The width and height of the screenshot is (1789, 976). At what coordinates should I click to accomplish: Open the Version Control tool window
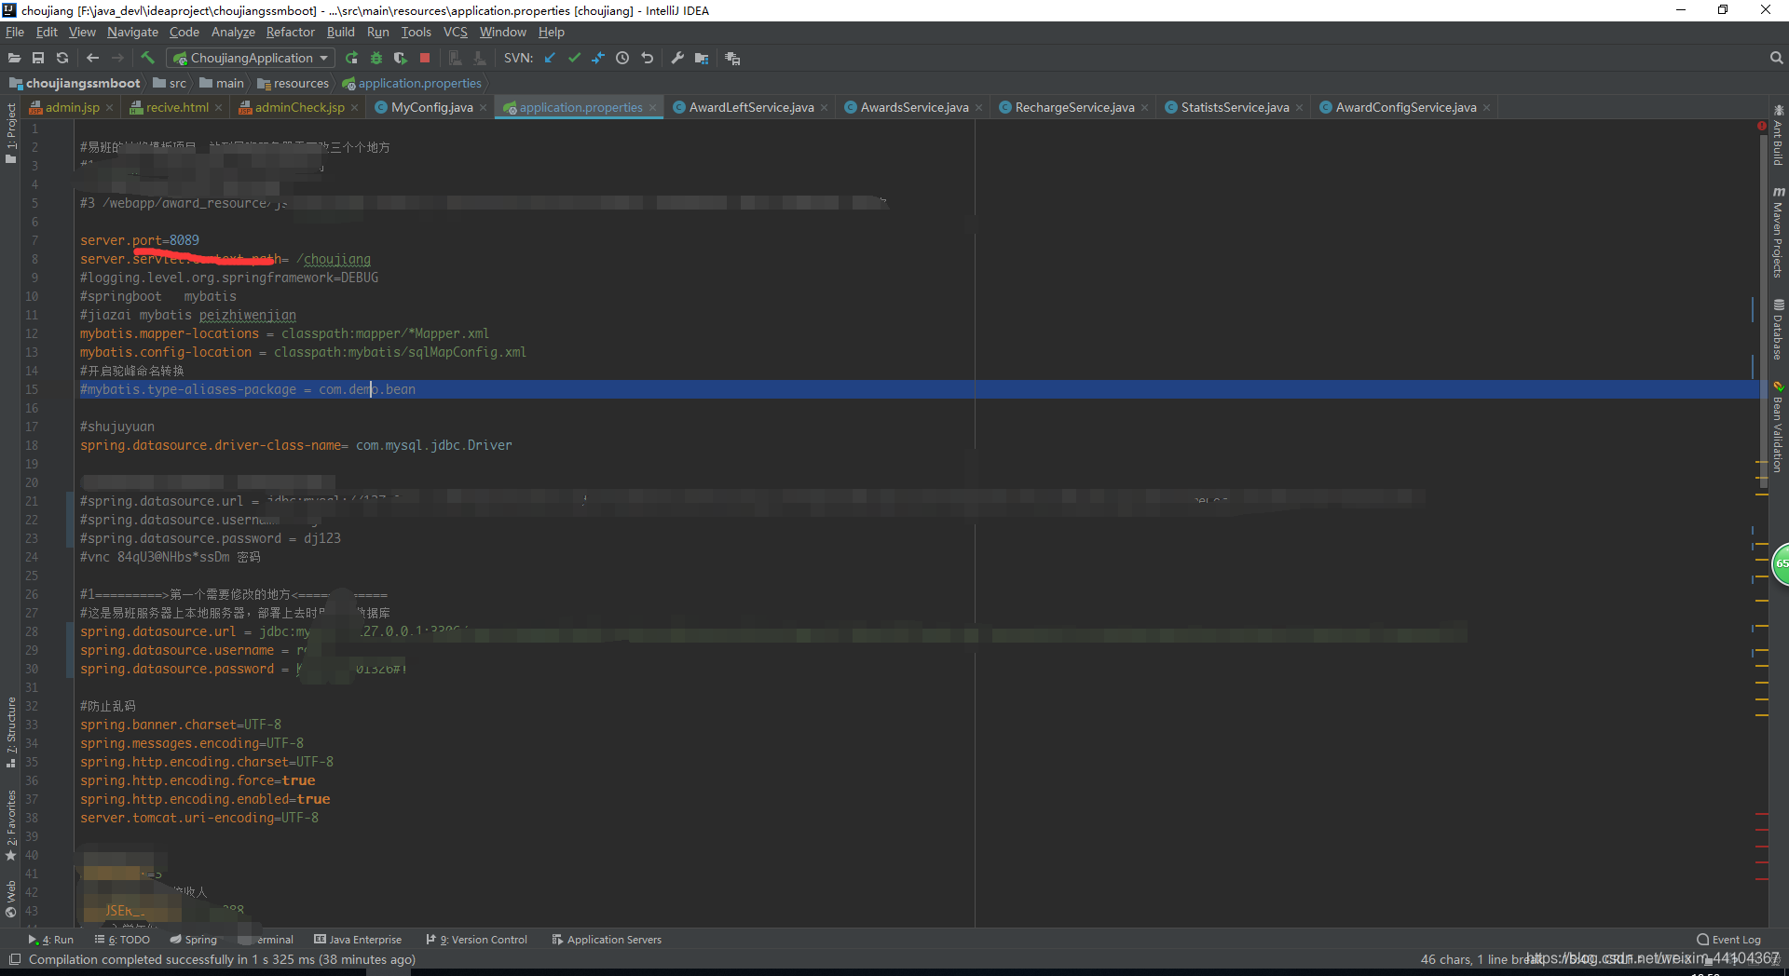pos(476,940)
